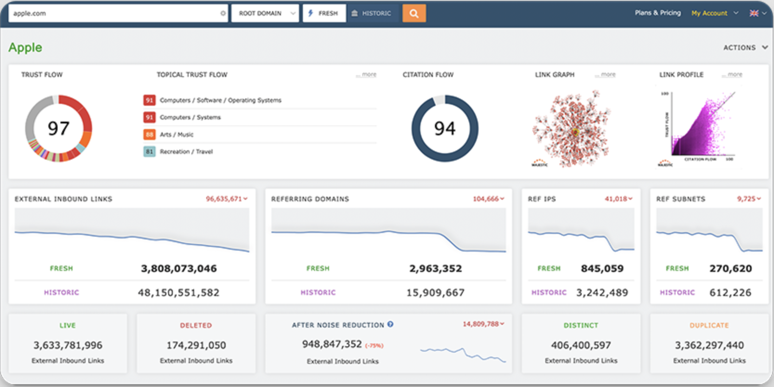The image size is (774, 387).
Task: Open the Recreation / Travel topic
Action: [186, 152]
